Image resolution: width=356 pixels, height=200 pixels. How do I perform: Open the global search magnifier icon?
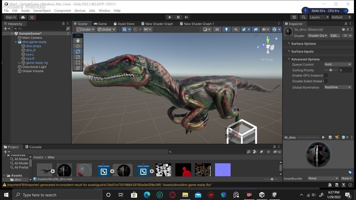click(x=303, y=17)
